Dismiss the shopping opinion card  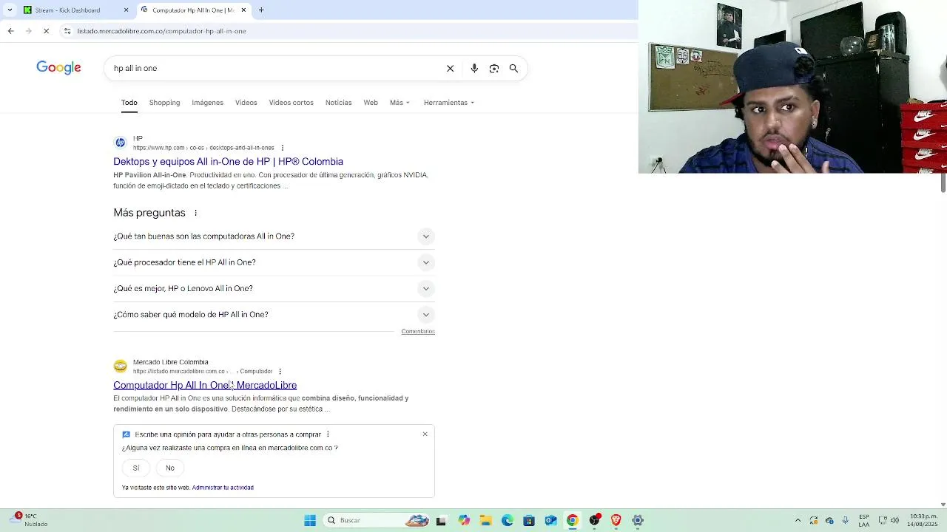point(425,434)
